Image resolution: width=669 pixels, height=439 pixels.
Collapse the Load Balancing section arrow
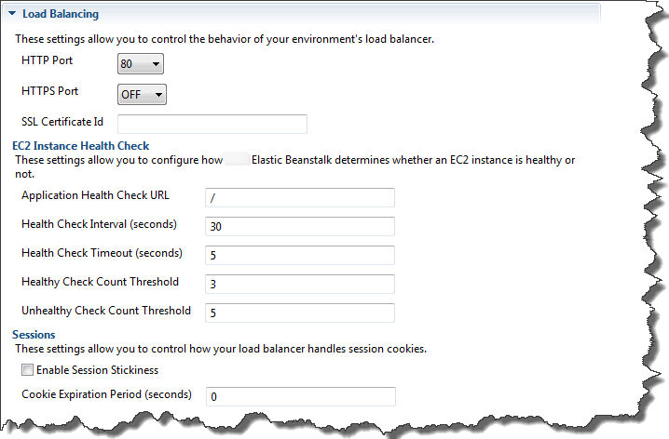[11, 15]
